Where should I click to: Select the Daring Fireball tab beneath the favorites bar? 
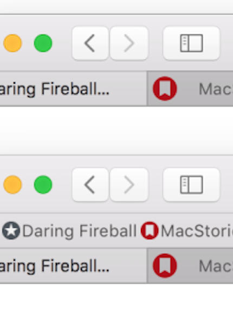pyautogui.click(x=73, y=266)
